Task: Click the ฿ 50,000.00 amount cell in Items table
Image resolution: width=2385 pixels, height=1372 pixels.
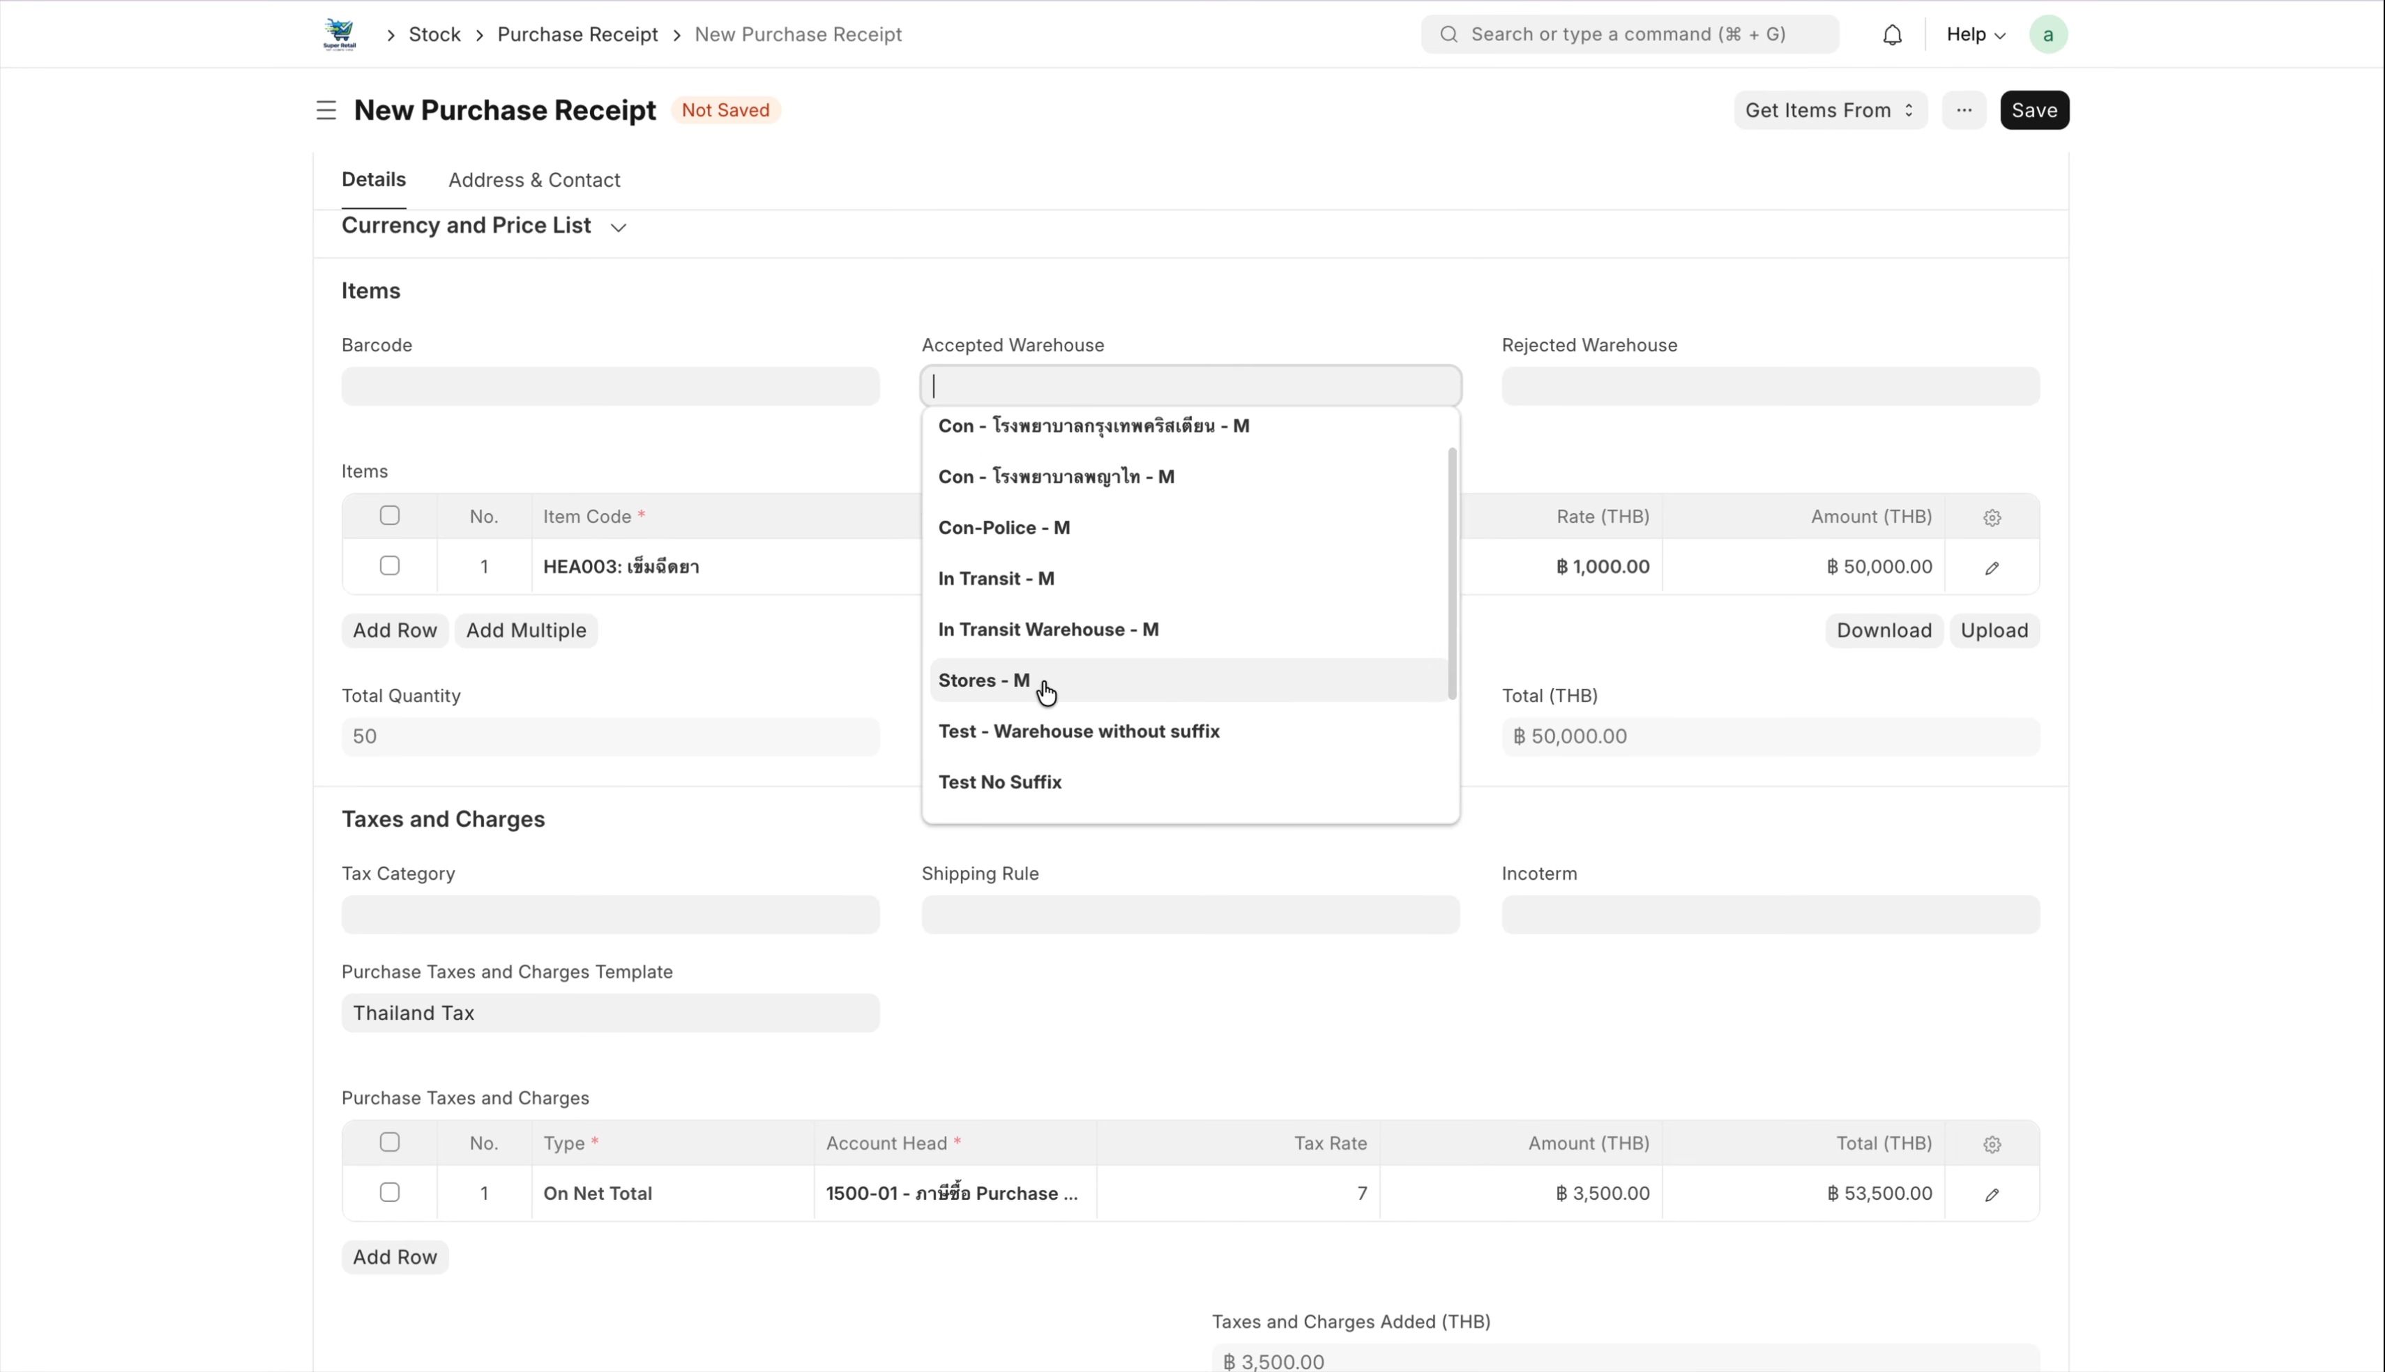Action: pyautogui.click(x=1803, y=566)
